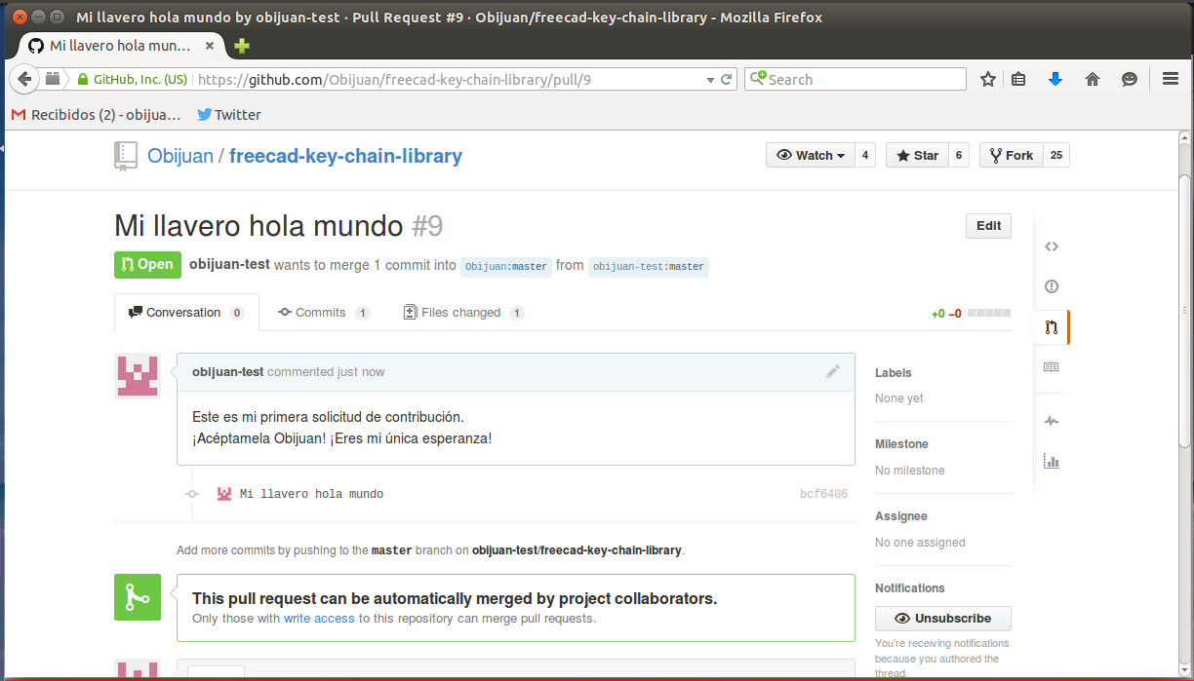
Task: Open the Code icon in right sidebar
Action: 1051,246
